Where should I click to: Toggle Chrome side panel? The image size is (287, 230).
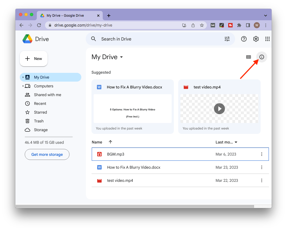248,25
